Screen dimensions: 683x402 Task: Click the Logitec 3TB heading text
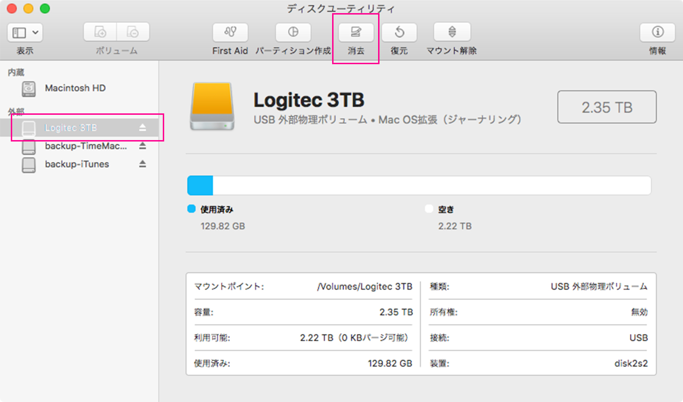(x=309, y=100)
